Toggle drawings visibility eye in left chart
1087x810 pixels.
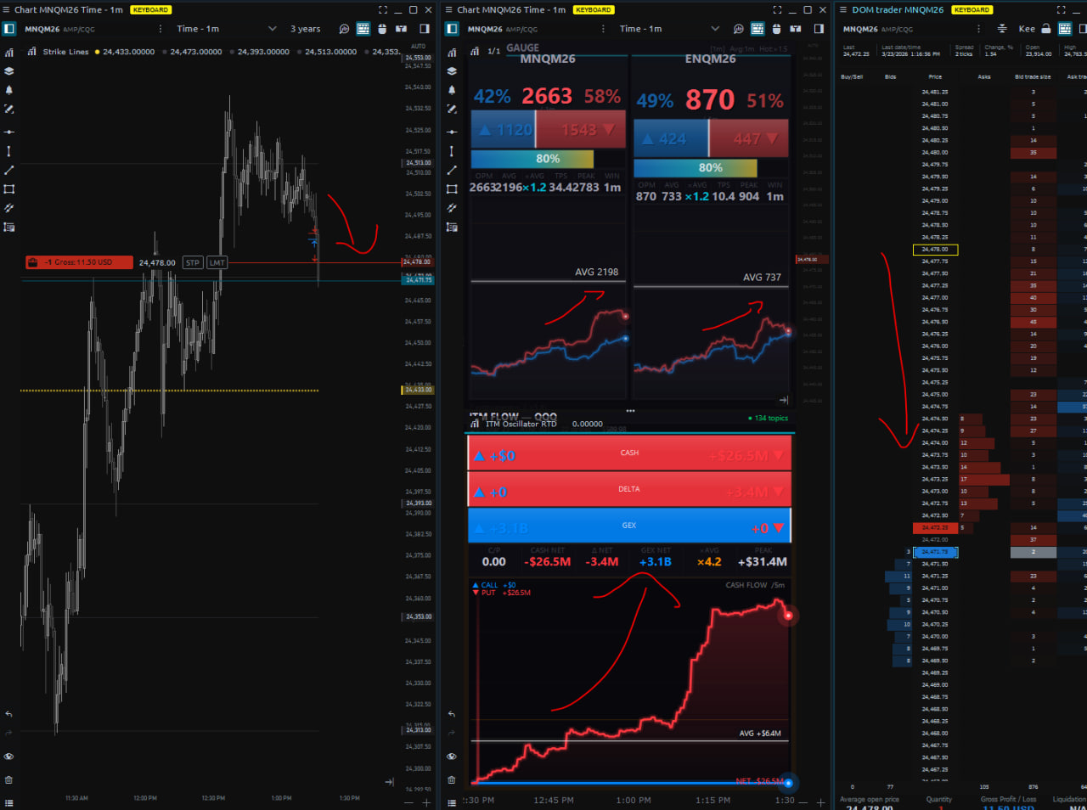[x=9, y=756]
